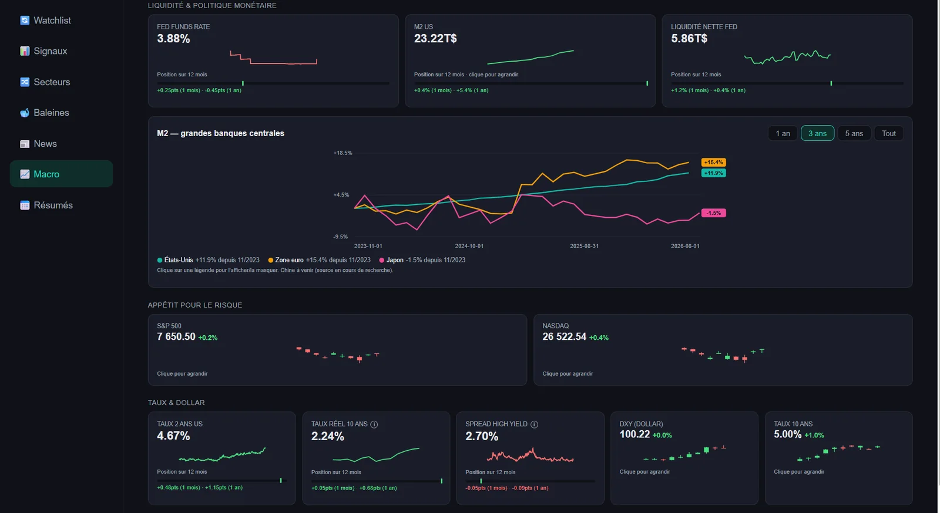940x513 pixels.
Task: Click the 'M2 — grandes banques centrales' title
Action: coord(220,133)
